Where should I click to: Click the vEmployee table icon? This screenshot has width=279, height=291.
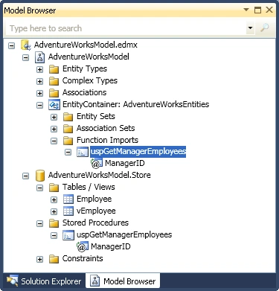click(x=68, y=211)
